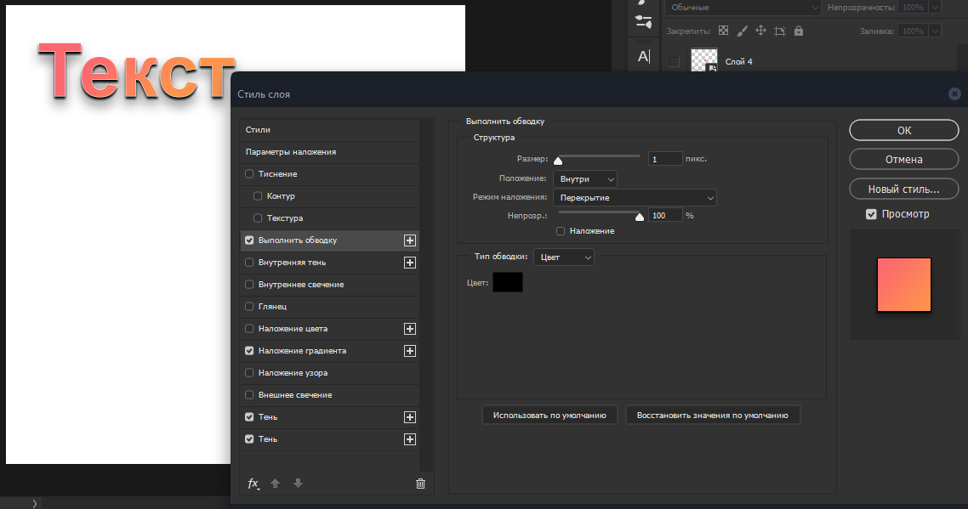
Task: Enable the Глянец checkbox
Action: pos(249,307)
